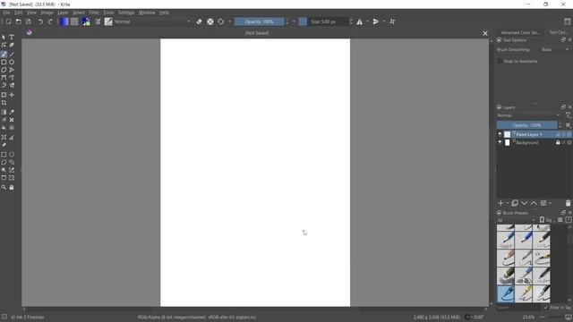Select the highlighted blue ink brush preset
The height and width of the screenshot is (322, 573).
click(x=505, y=294)
